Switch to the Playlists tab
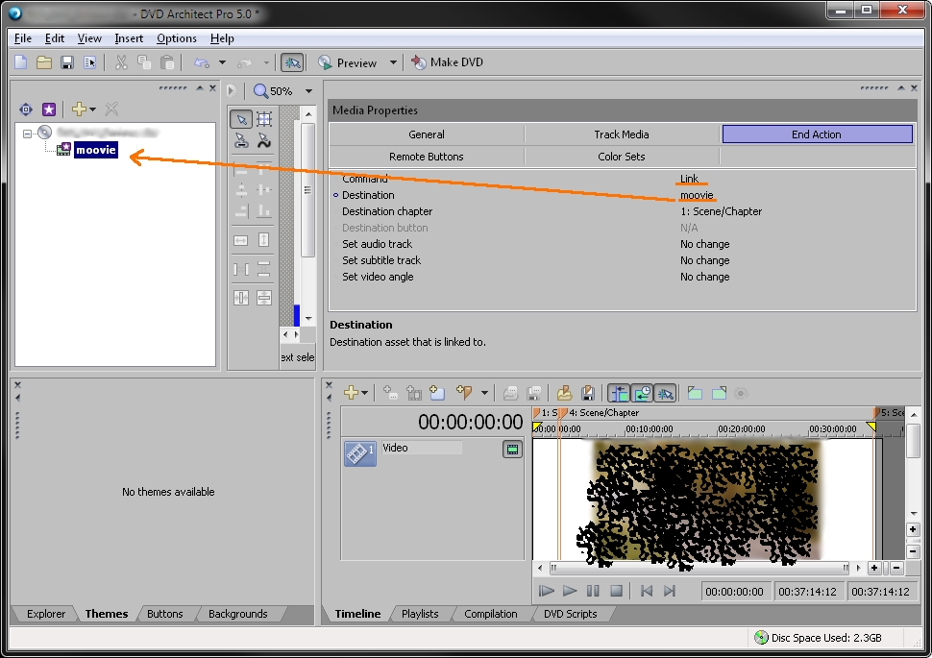 click(420, 614)
